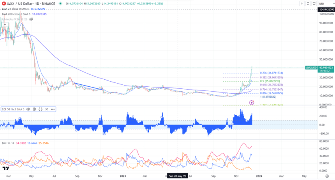Click the pink lightning event marker
Viewport: 335px width, 180px height.
[252, 102]
